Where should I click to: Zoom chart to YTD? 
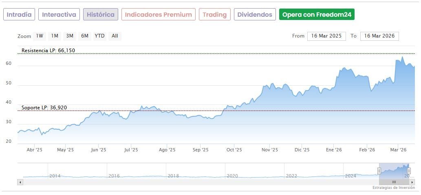click(99, 36)
